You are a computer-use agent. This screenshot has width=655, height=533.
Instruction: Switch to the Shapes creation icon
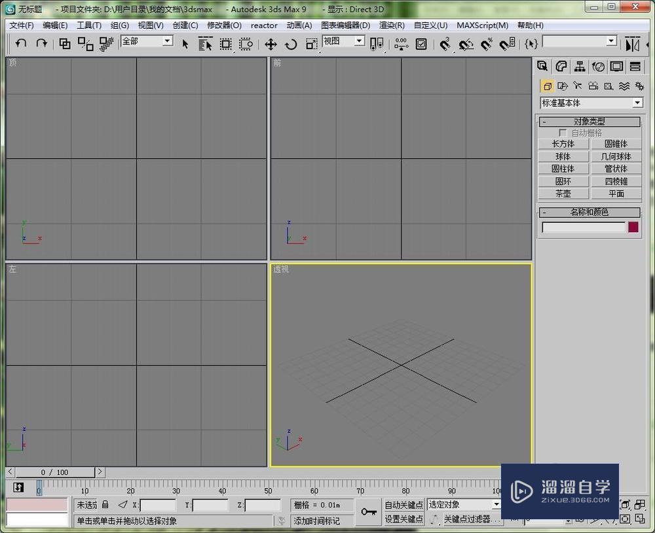[x=563, y=86]
